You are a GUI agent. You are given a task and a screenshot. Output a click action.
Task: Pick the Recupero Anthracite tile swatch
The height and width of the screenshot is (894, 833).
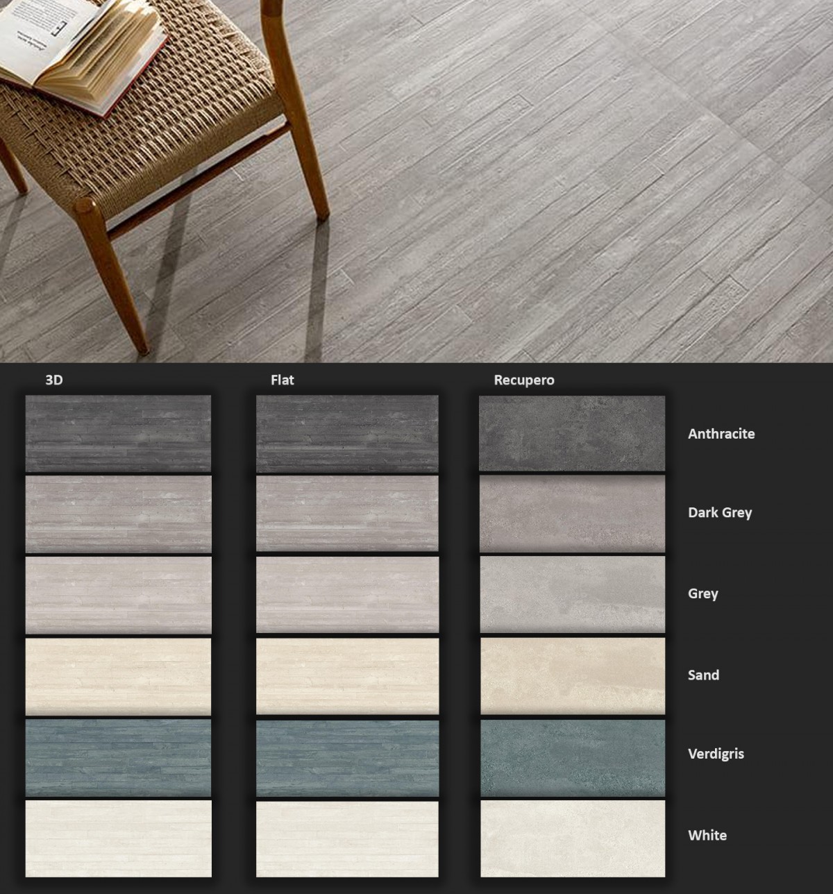tap(572, 434)
